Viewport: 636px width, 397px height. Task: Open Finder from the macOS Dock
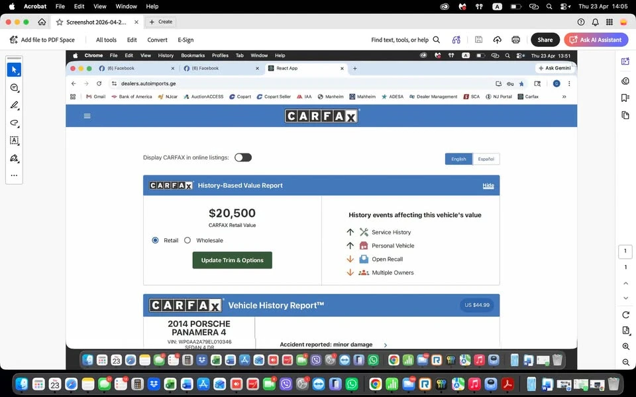click(21, 384)
